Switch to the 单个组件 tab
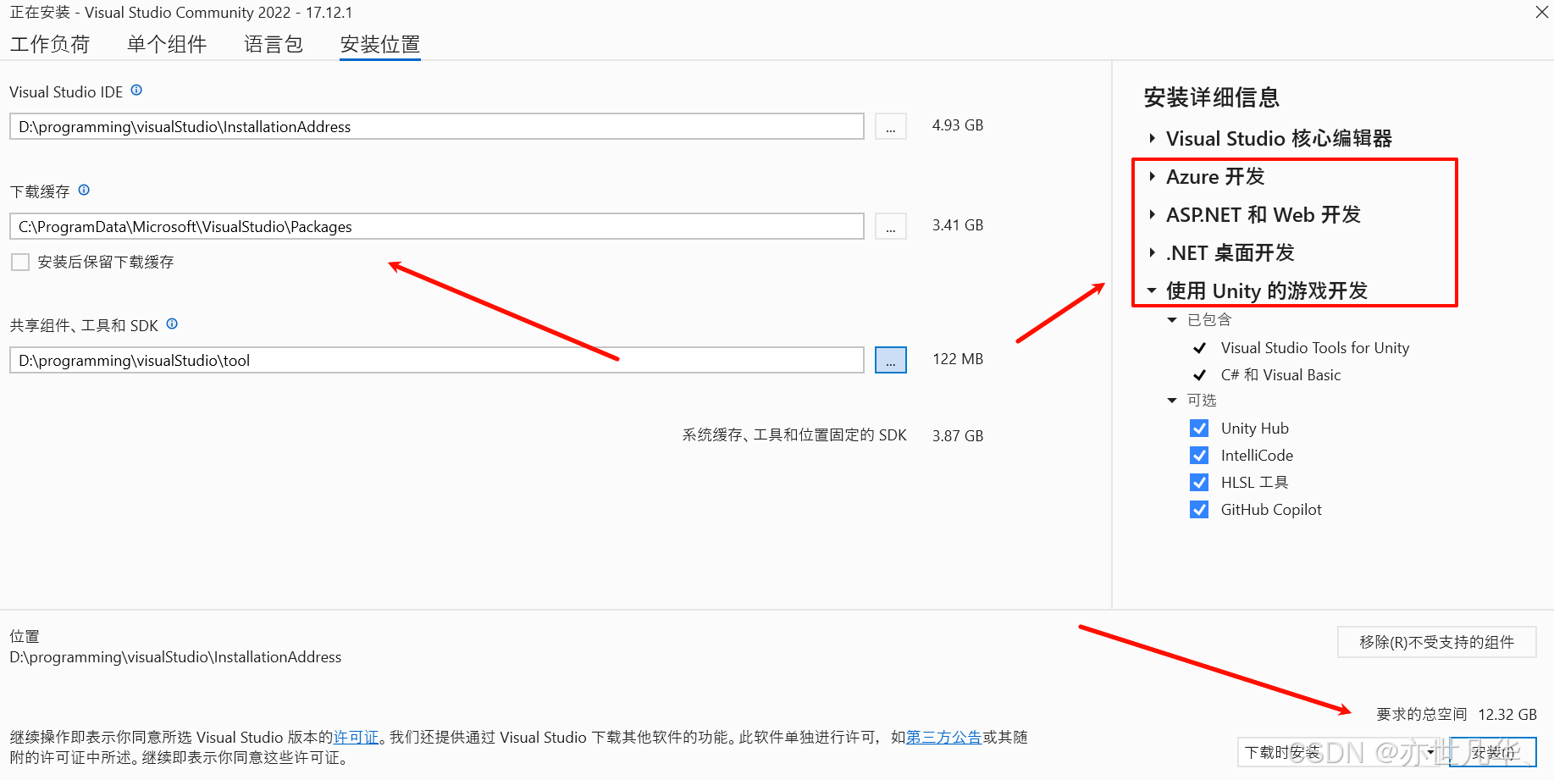The width and height of the screenshot is (1554, 780). point(167,44)
